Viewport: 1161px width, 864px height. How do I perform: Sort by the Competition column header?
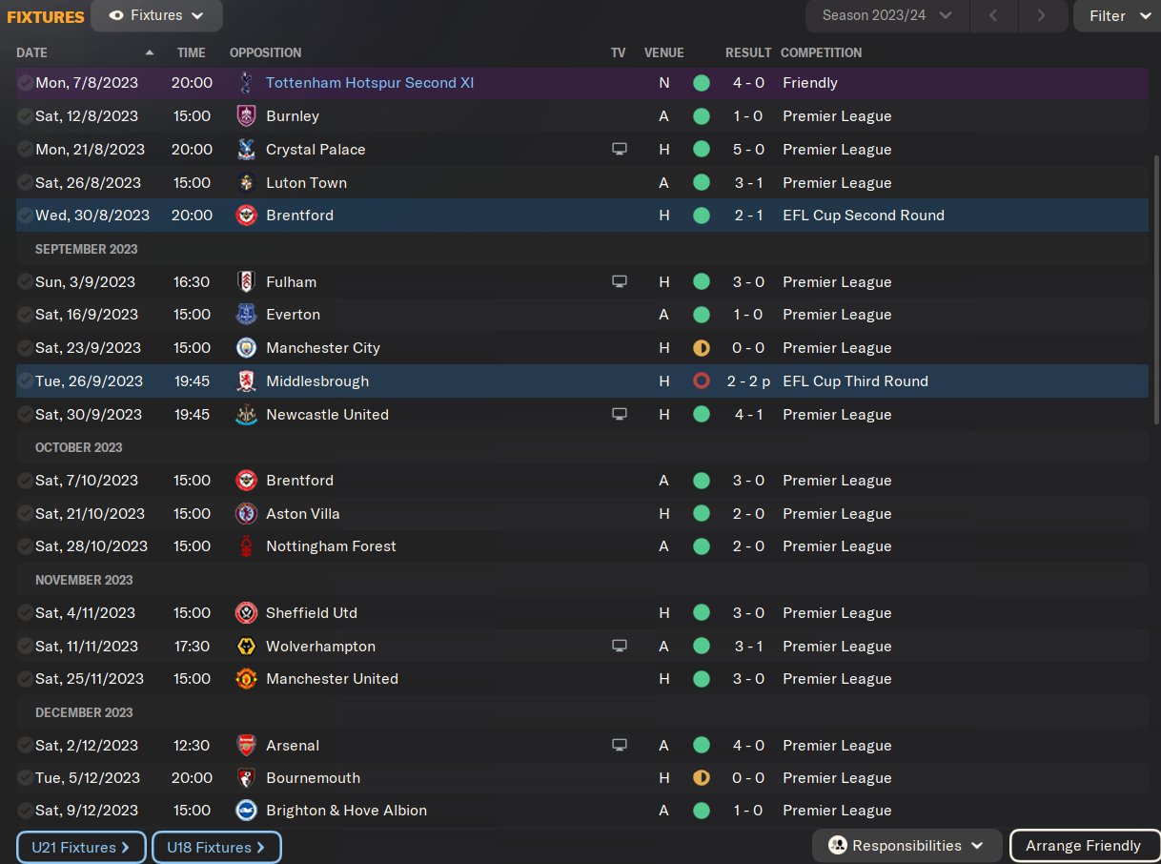(x=821, y=53)
